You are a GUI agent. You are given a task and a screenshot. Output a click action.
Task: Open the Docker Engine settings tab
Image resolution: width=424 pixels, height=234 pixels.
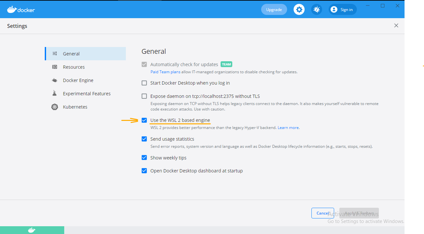click(85, 80)
